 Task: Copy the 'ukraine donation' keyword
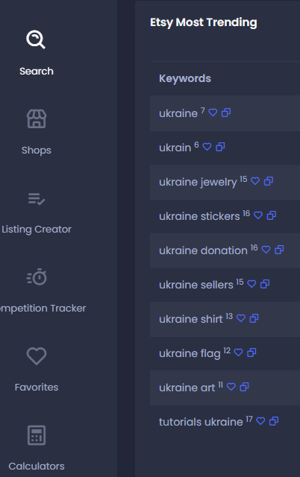click(x=279, y=250)
